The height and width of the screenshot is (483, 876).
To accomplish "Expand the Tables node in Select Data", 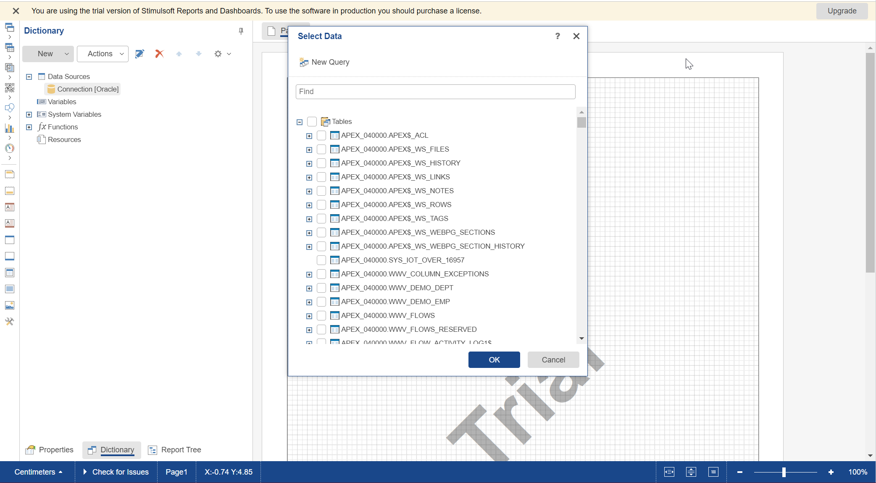I will 299,121.
